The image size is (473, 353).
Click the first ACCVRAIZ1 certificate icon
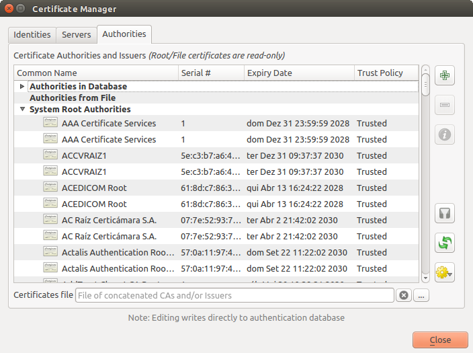coord(50,155)
